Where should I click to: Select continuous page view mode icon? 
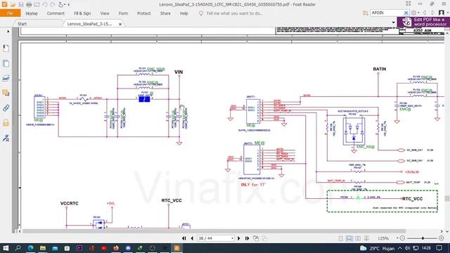349,238
